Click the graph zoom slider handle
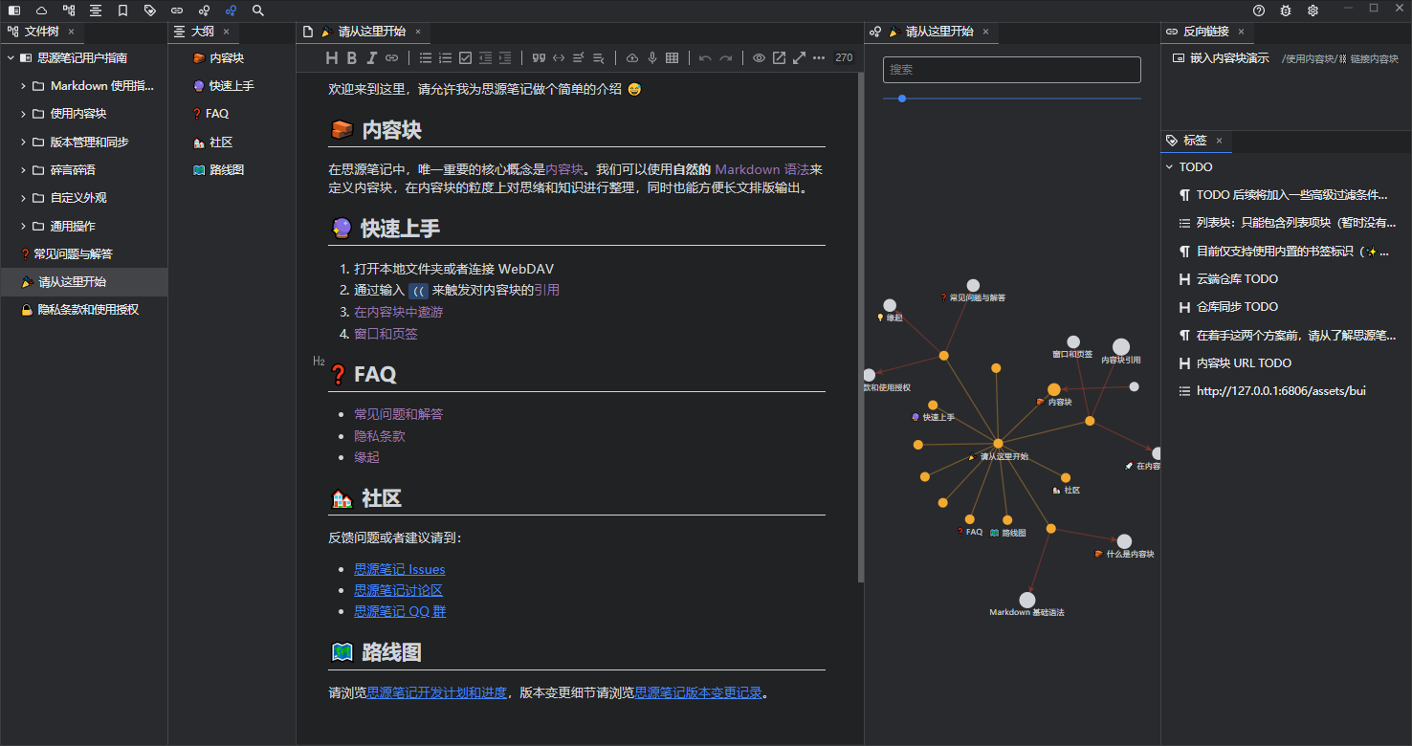Image resolution: width=1412 pixels, height=746 pixels. pos(902,99)
